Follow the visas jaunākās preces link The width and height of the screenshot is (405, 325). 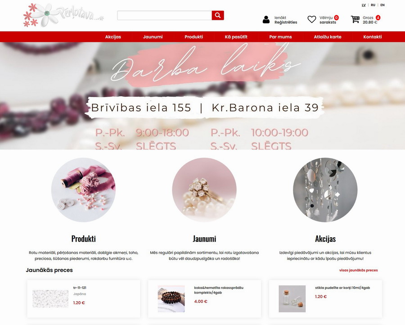[x=359, y=270]
